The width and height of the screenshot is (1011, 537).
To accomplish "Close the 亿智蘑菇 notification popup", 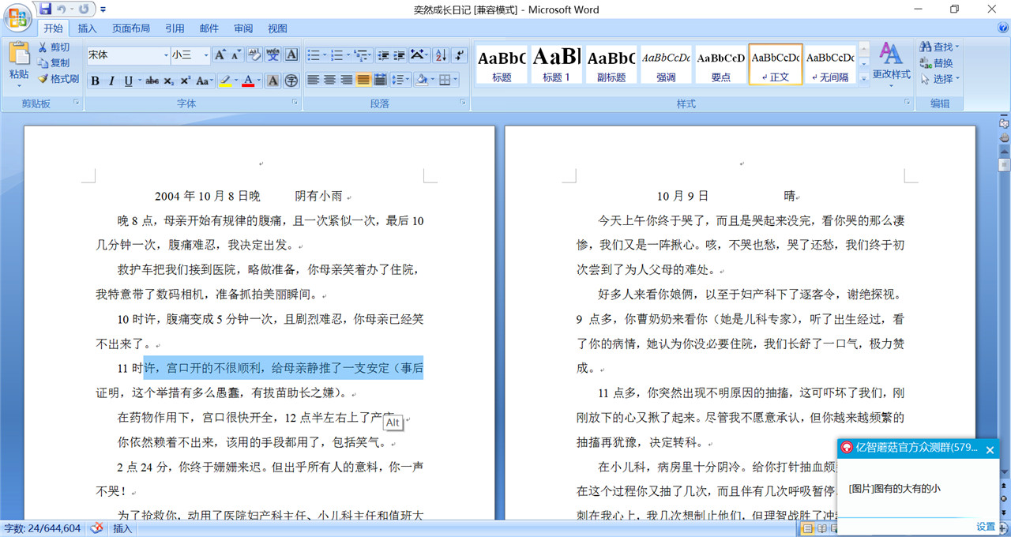I will (x=990, y=449).
